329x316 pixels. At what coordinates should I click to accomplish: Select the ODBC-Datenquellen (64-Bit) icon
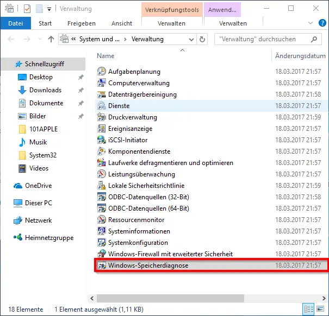(102, 208)
